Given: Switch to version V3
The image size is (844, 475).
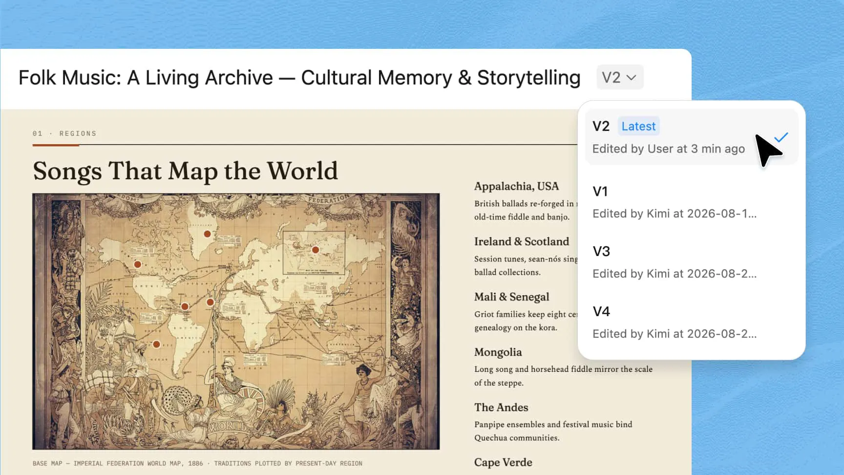Looking at the screenshot, I should 691,262.
